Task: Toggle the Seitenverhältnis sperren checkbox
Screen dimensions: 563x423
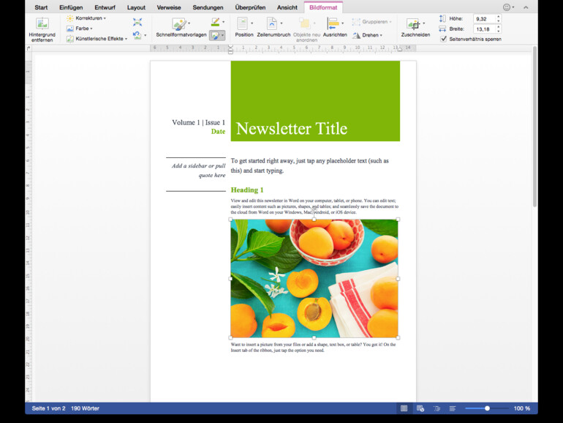Action: [444, 39]
